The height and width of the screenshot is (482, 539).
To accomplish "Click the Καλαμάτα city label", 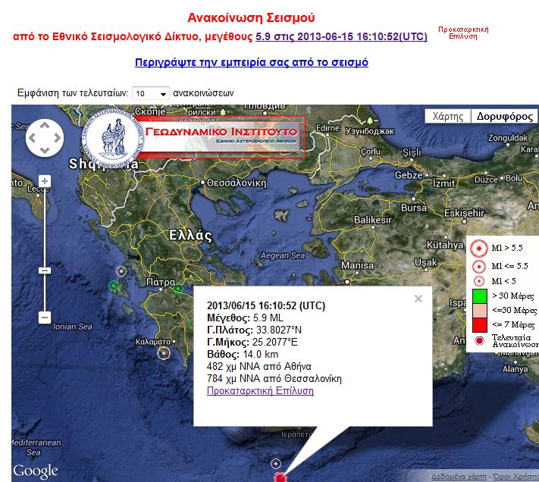I will click(x=153, y=342).
